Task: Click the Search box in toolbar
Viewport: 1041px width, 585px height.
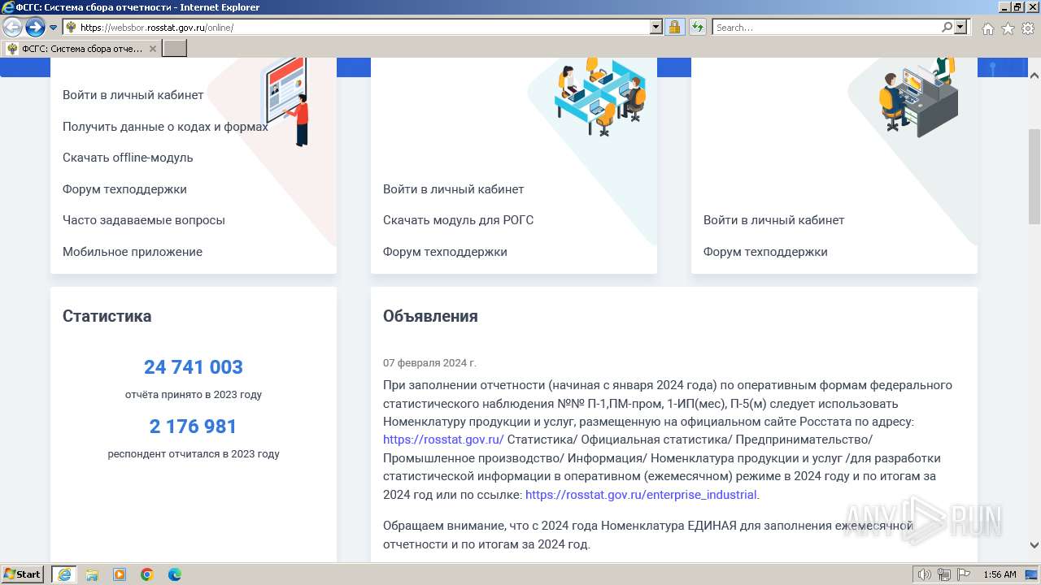Action: point(825,28)
